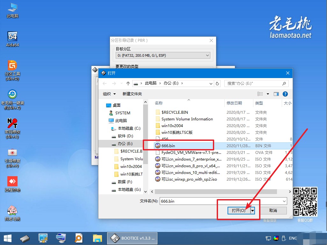This screenshot has width=327, height=245.
Task: Launch 引导修复 (Alt+F) from the desktop
Action: 12,158
